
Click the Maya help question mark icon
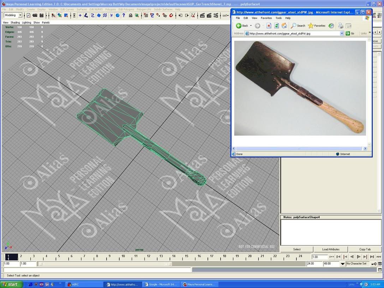point(124,16)
